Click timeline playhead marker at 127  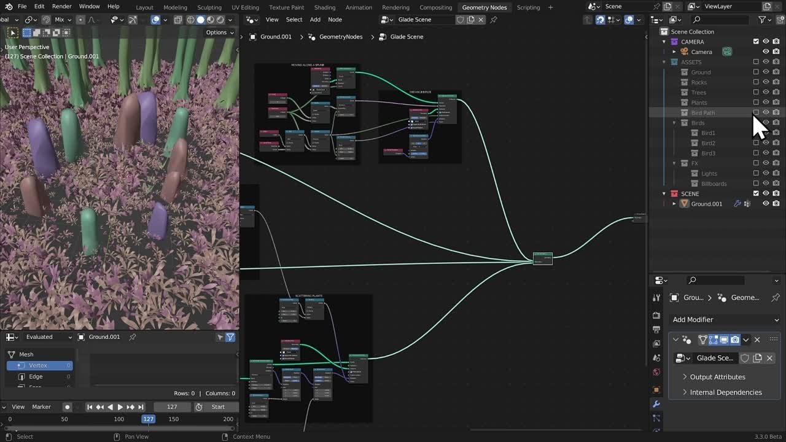click(148, 419)
